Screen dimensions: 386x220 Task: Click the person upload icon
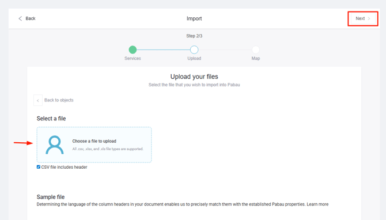55,145
